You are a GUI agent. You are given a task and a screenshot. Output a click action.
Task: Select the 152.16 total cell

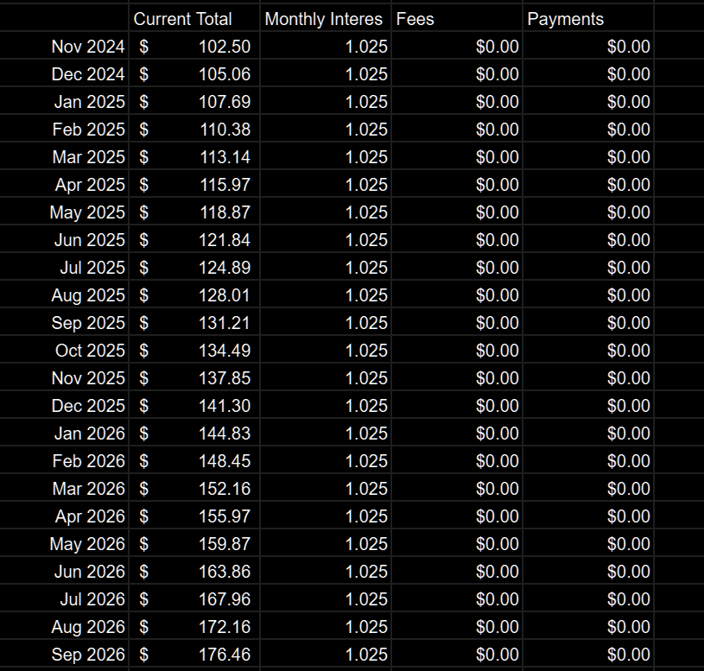194,488
